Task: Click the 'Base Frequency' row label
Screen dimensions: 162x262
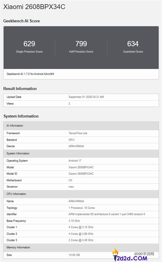Action: coord(16,221)
